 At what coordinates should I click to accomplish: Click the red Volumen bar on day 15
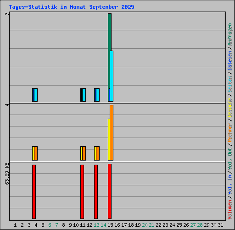click(110, 191)
